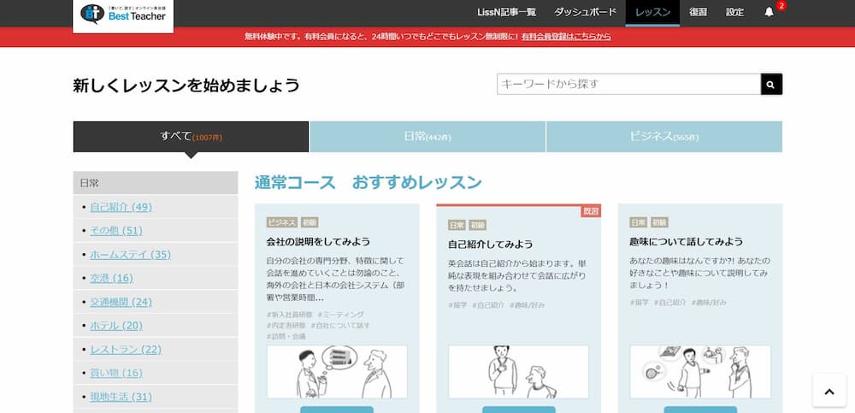This screenshot has height=413, width=855.
Task: Open the 現地生活 (31) category link
Action: pyautogui.click(x=121, y=397)
